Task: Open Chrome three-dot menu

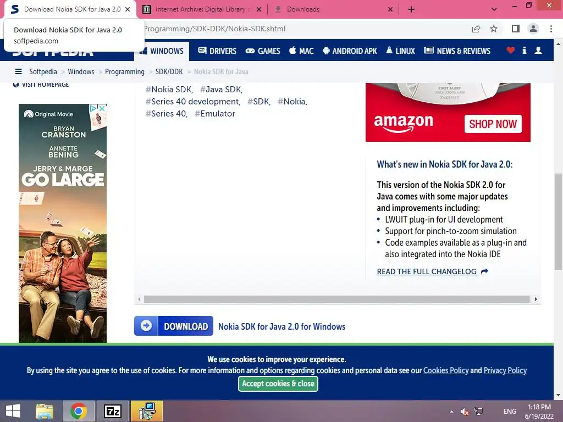Action: click(551, 29)
